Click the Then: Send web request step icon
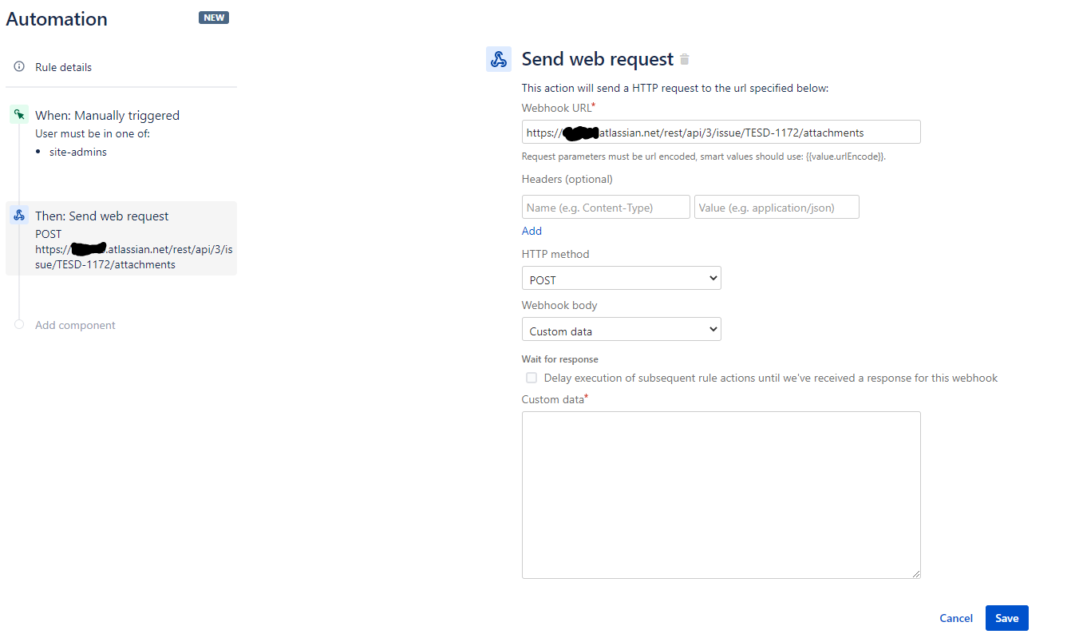 pos(19,216)
